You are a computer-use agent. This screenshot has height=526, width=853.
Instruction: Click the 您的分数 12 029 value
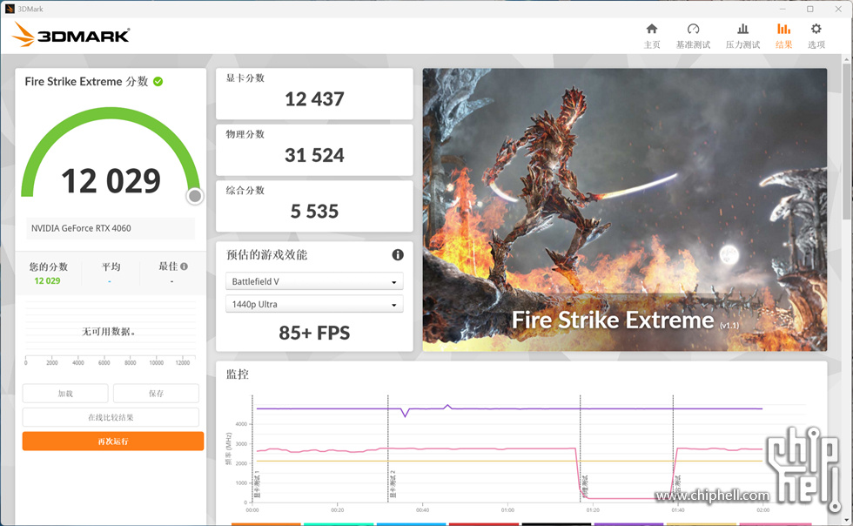tap(47, 281)
